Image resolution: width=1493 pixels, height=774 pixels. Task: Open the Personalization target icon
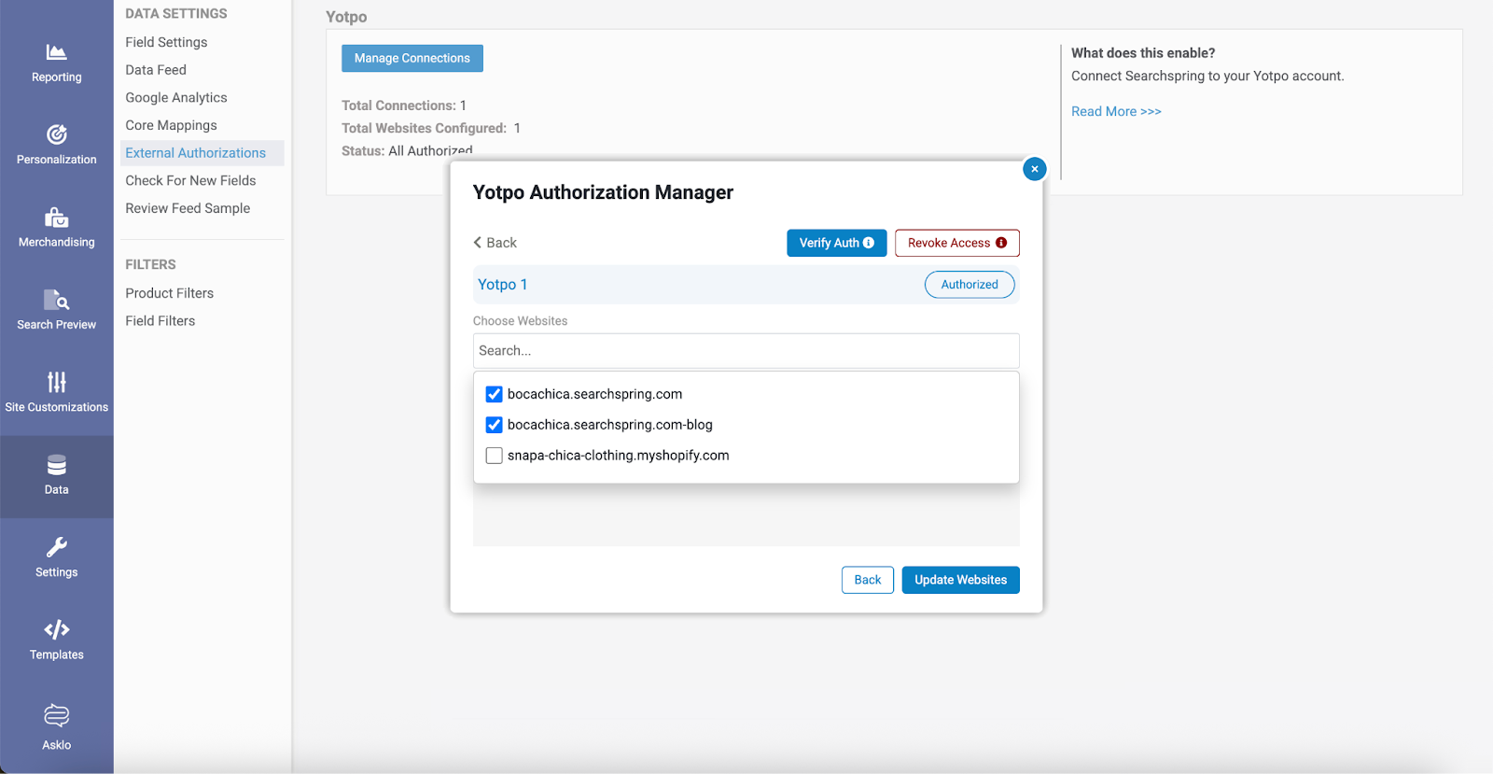pyautogui.click(x=56, y=134)
